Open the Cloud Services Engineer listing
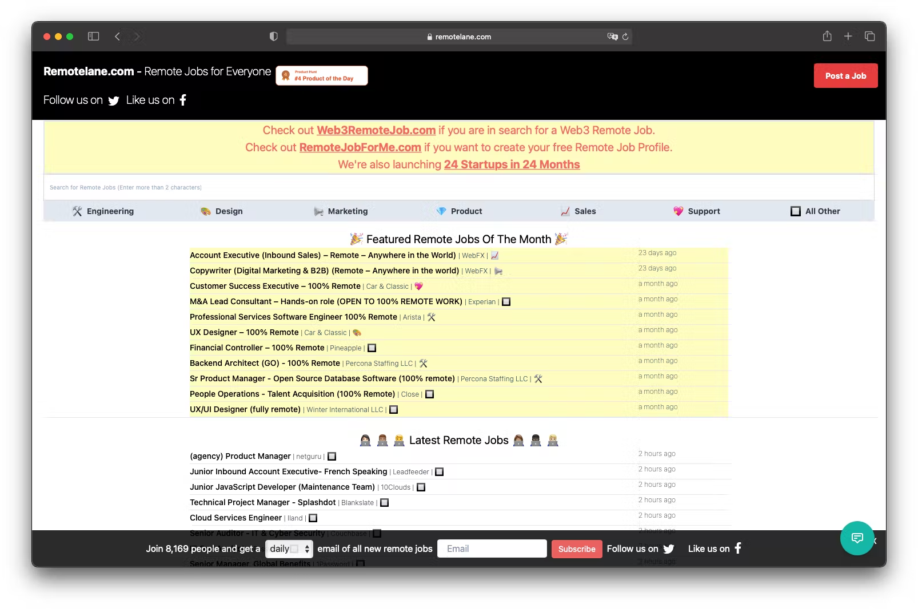This screenshot has width=918, height=609. click(236, 518)
